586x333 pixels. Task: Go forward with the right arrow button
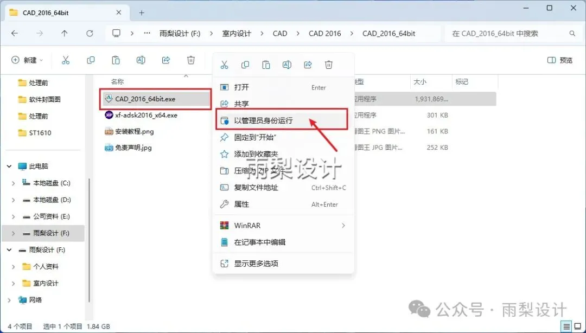(x=40, y=33)
